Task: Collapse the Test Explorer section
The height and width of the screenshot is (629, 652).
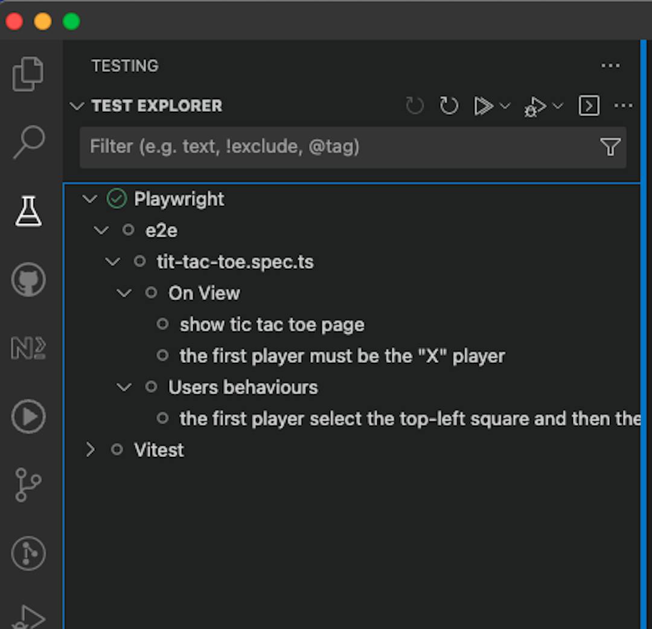Action: click(77, 106)
